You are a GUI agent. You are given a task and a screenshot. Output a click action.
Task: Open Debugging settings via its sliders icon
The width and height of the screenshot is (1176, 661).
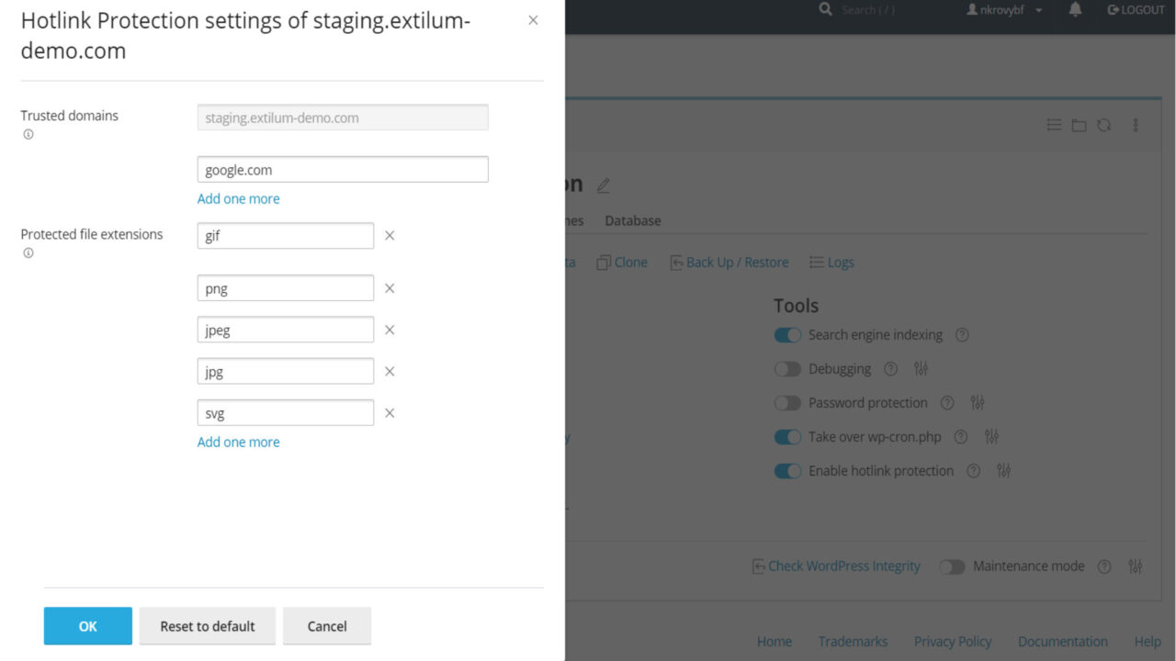921,368
